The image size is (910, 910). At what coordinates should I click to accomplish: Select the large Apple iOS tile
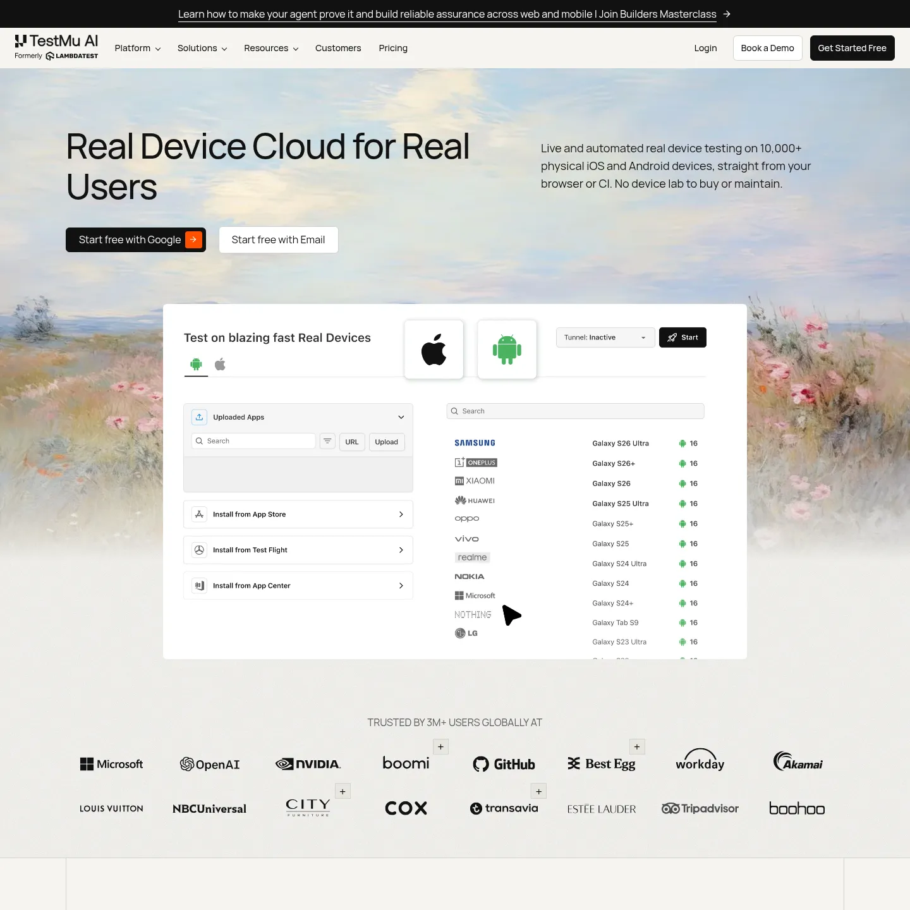434,349
